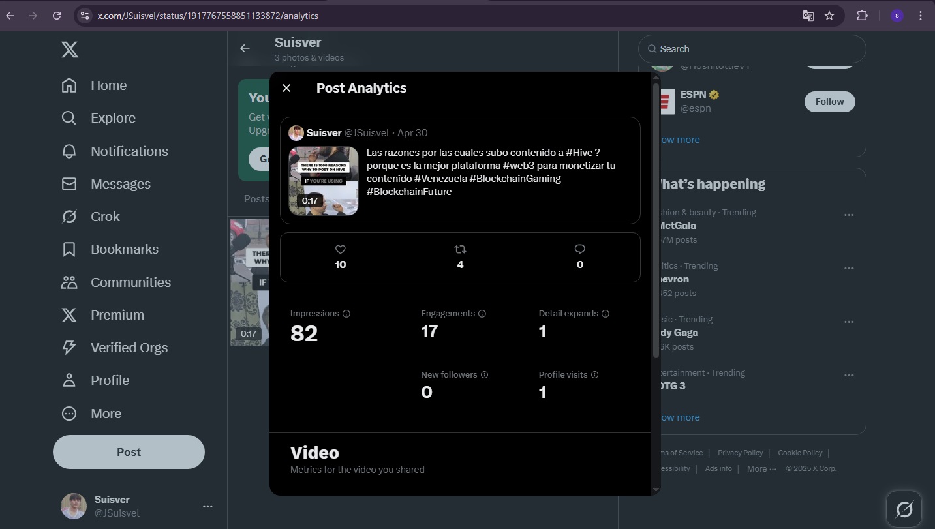Click the analytics dialog scrollbar

656,220
